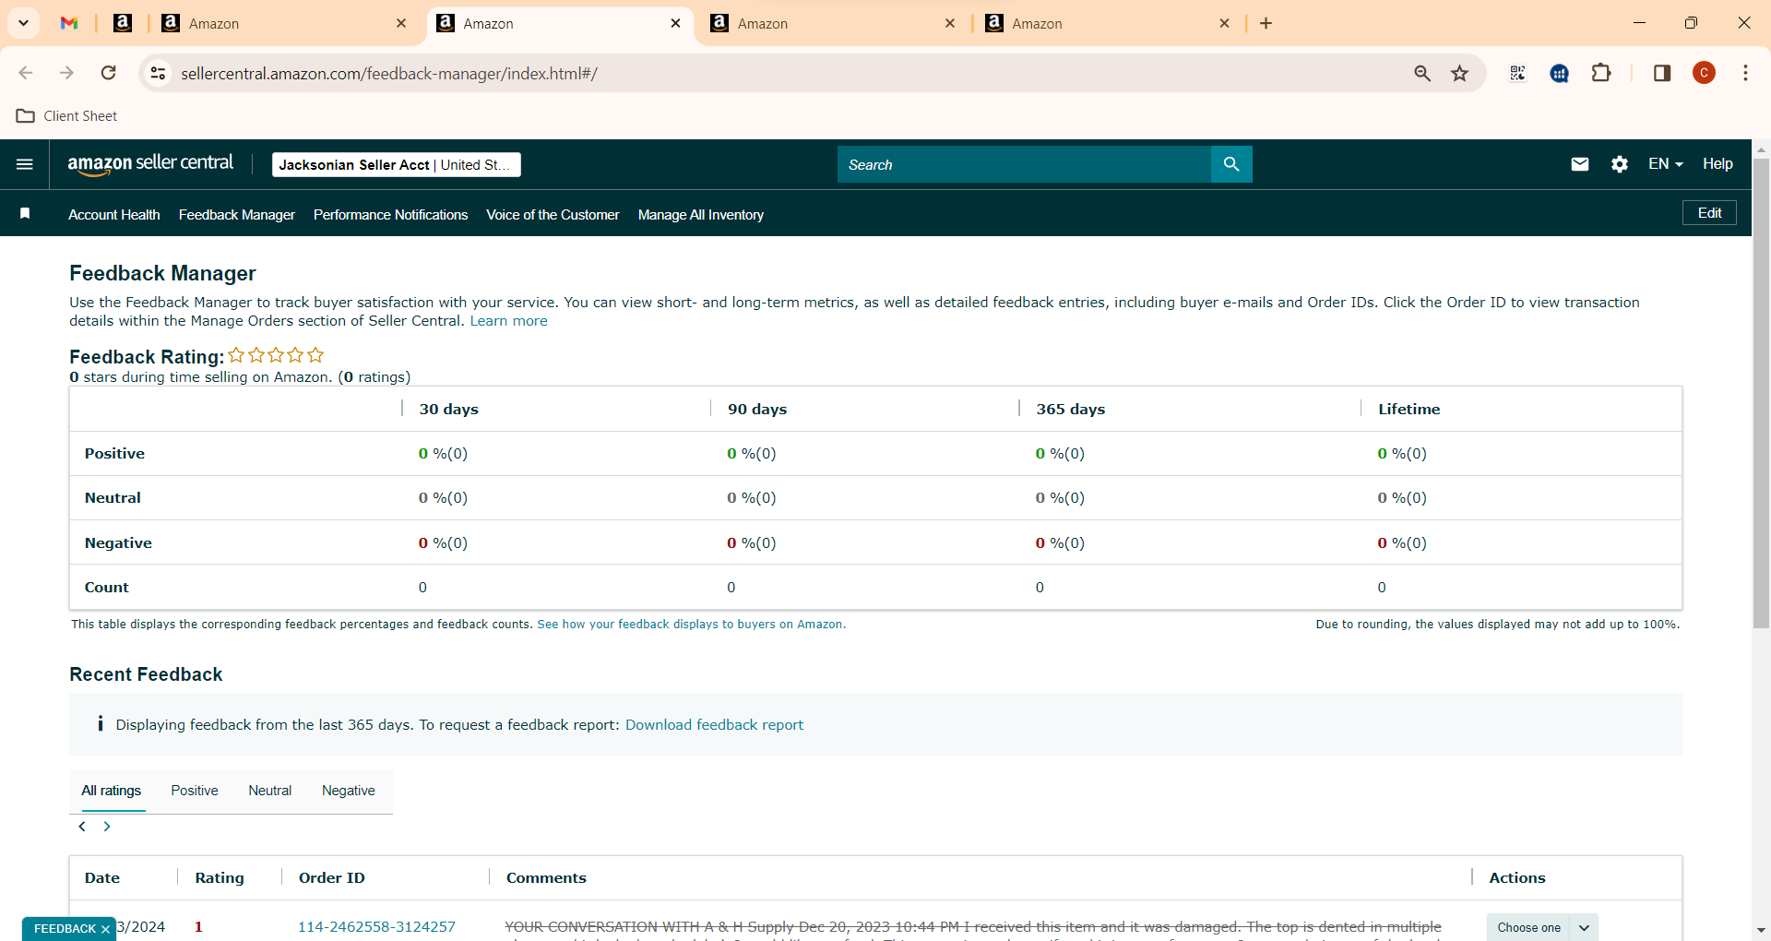Open the hamburger navigation menu

pyautogui.click(x=25, y=164)
